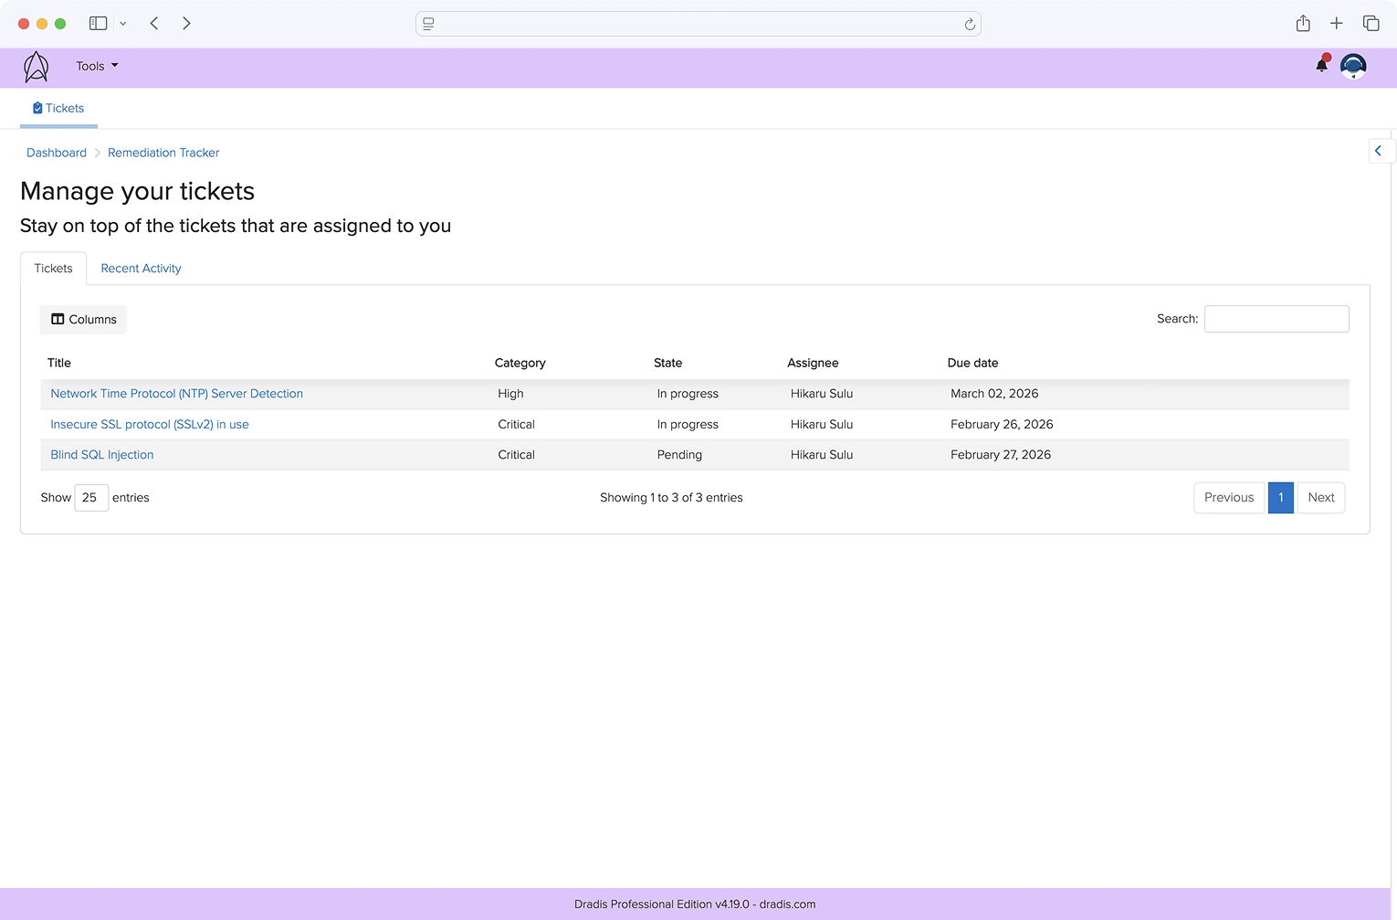Click inside the Search field

1276,318
